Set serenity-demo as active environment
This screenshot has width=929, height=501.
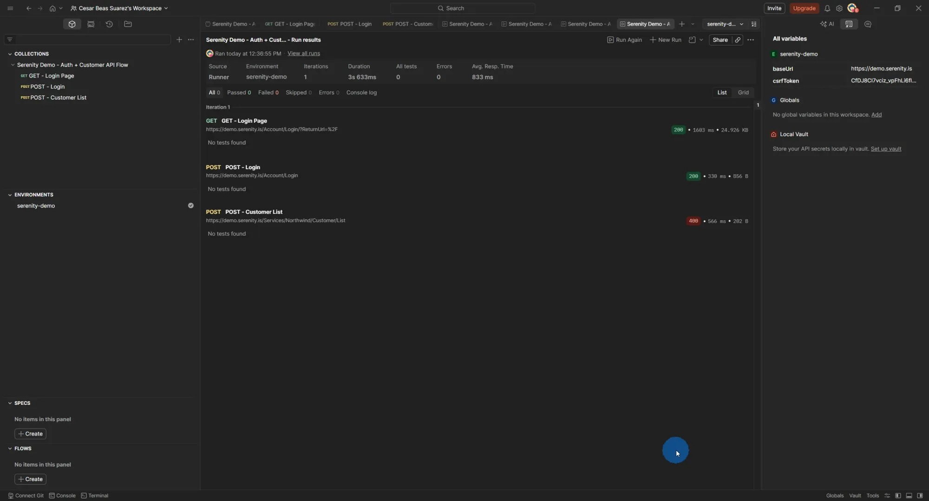click(x=191, y=205)
